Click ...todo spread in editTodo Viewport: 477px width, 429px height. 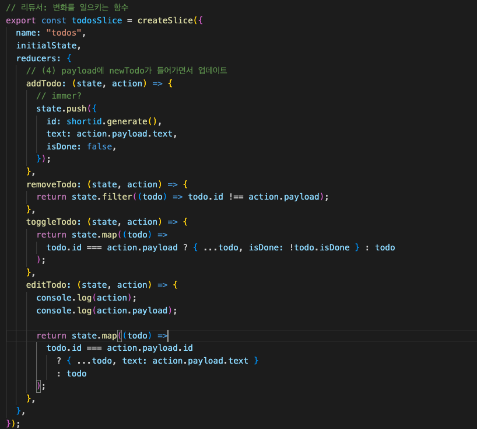[x=94, y=361]
